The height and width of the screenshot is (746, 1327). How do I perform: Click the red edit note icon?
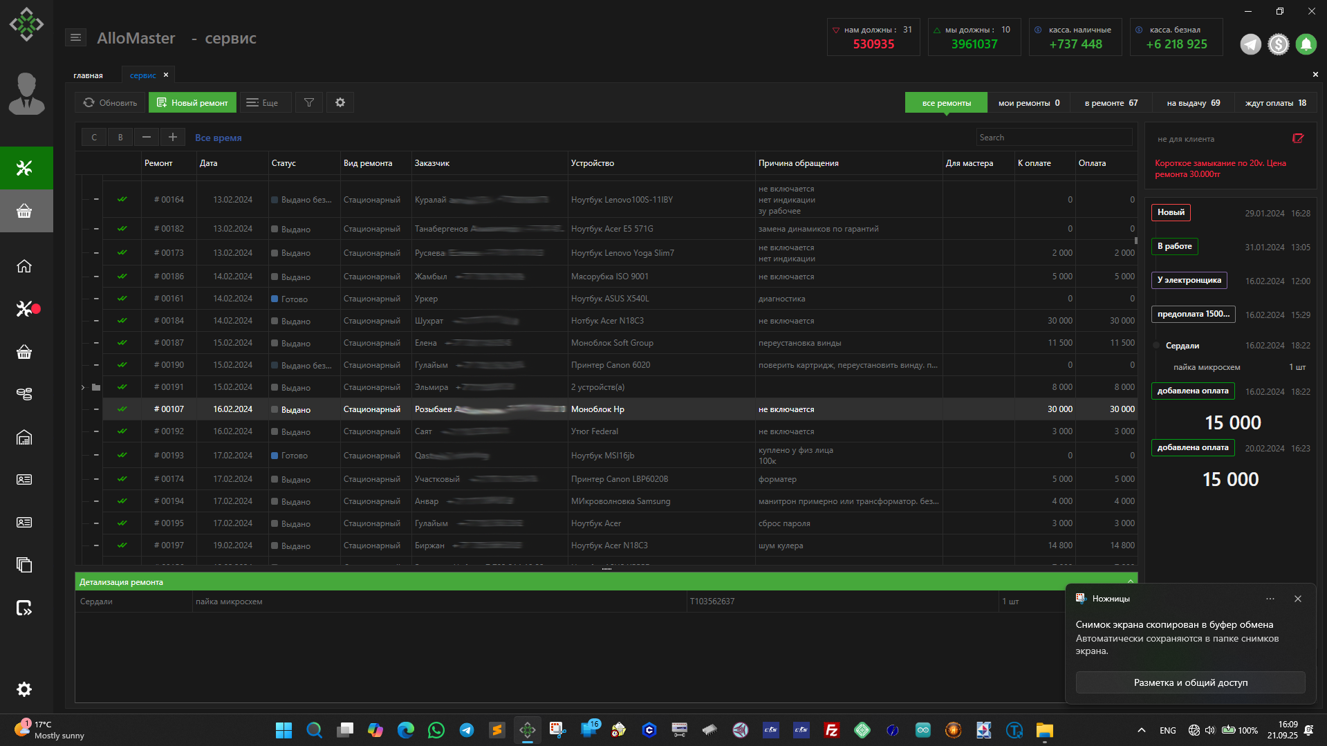[1298, 138]
